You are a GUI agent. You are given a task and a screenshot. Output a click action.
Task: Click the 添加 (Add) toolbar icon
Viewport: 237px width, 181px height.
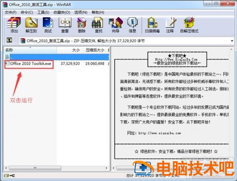point(14,23)
